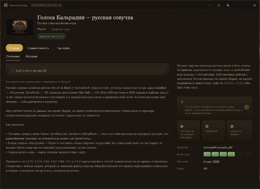Click the Это не значит «не работает» notice text
This screenshot has width=260, height=189.
point(214,110)
